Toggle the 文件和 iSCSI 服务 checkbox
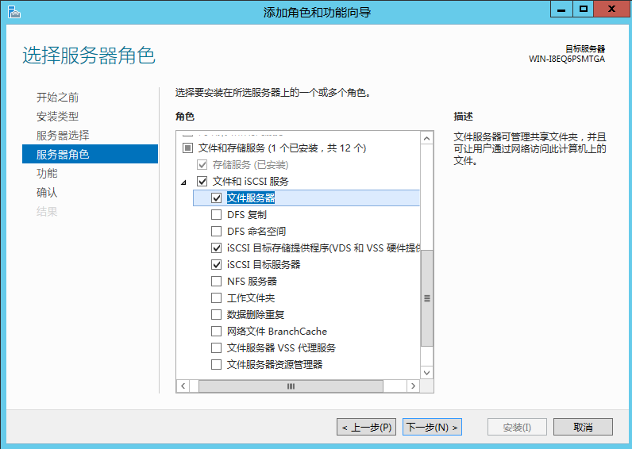The height and width of the screenshot is (449, 632). pos(202,181)
